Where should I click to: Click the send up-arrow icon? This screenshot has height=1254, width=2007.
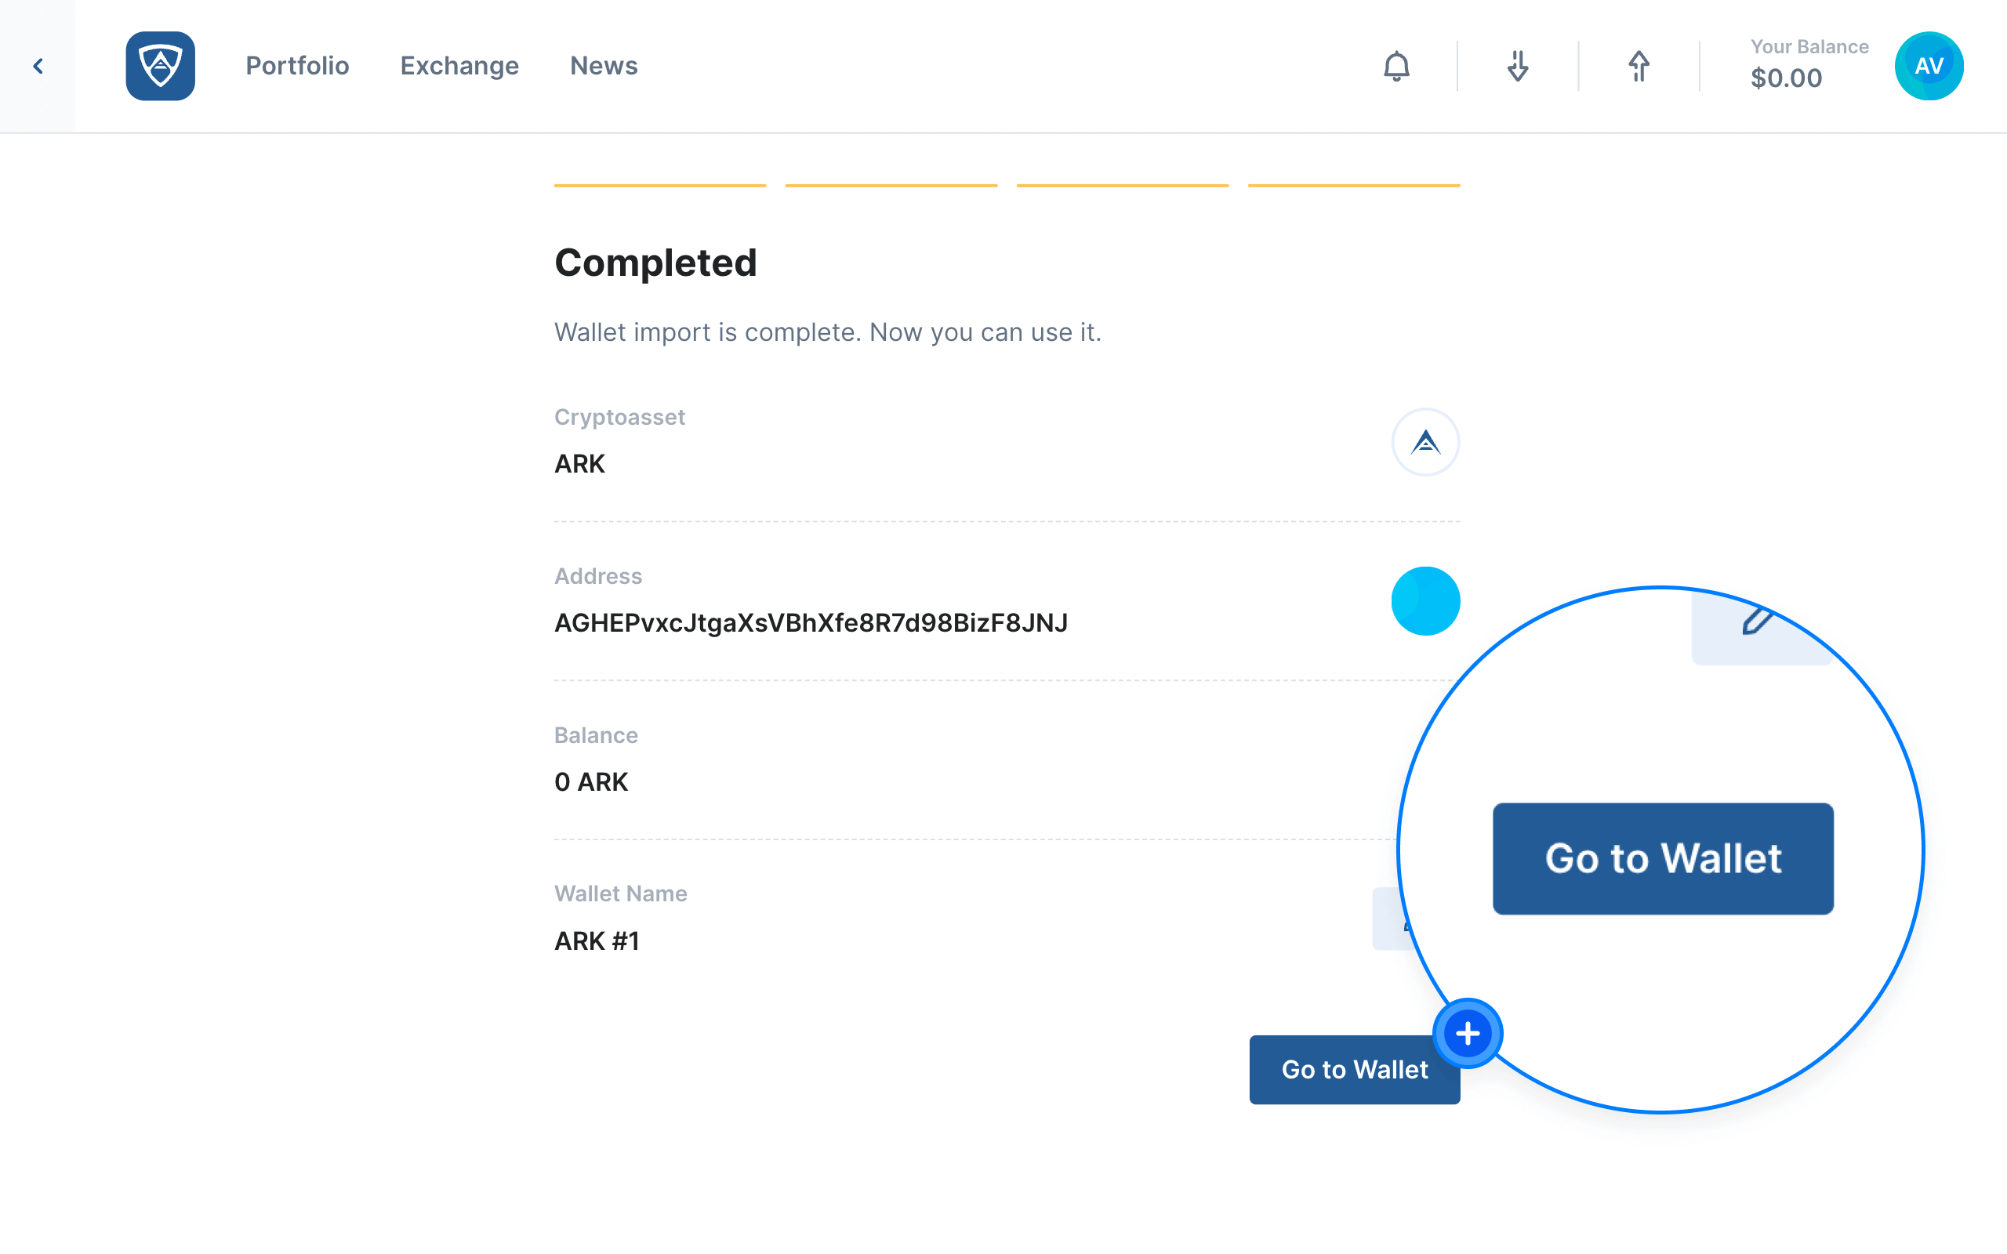click(x=1639, y=67)
